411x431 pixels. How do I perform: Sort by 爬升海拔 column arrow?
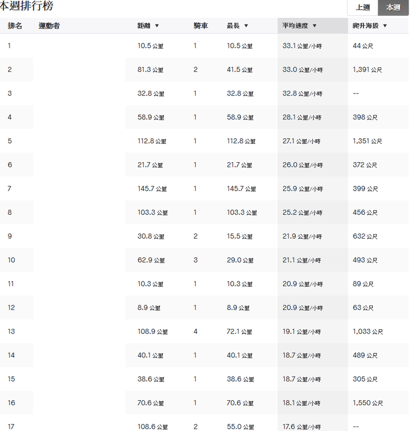pyautogui.click(x=385, y=26)
